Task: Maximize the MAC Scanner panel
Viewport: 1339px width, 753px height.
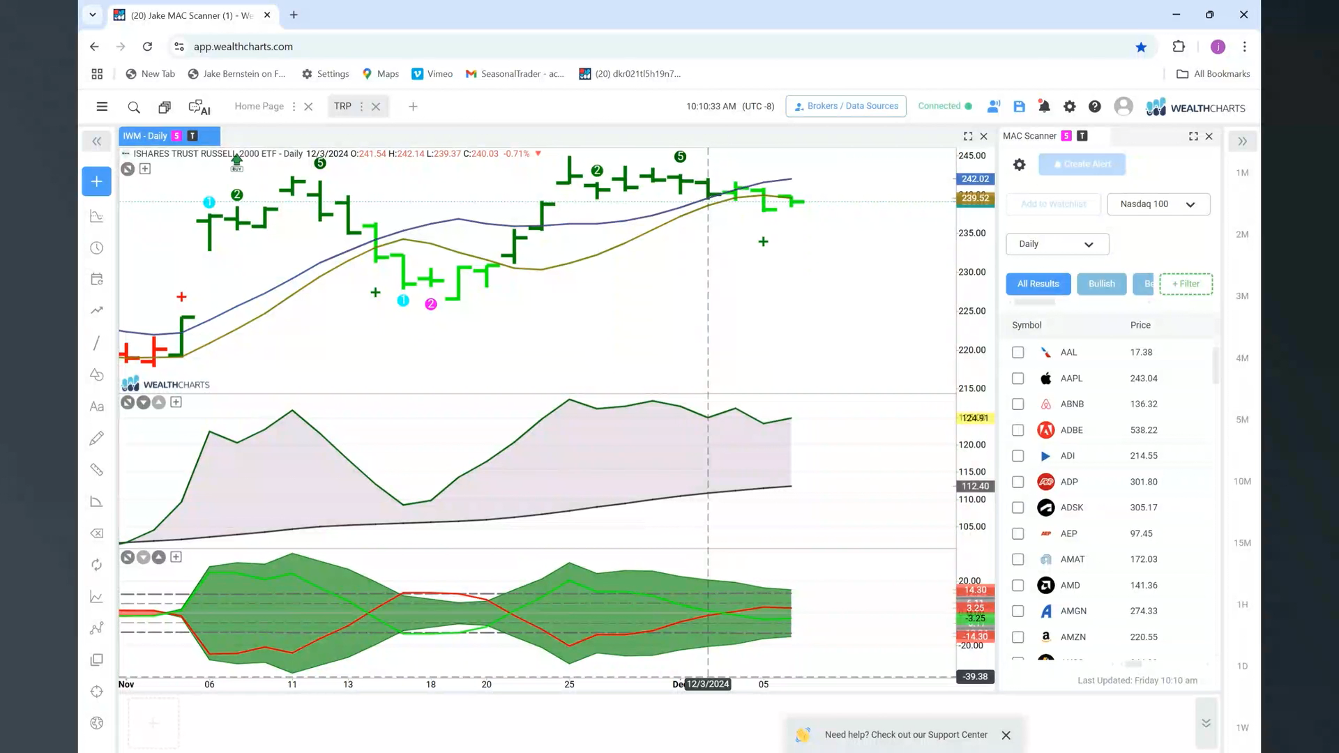Action: [1193, 136]
